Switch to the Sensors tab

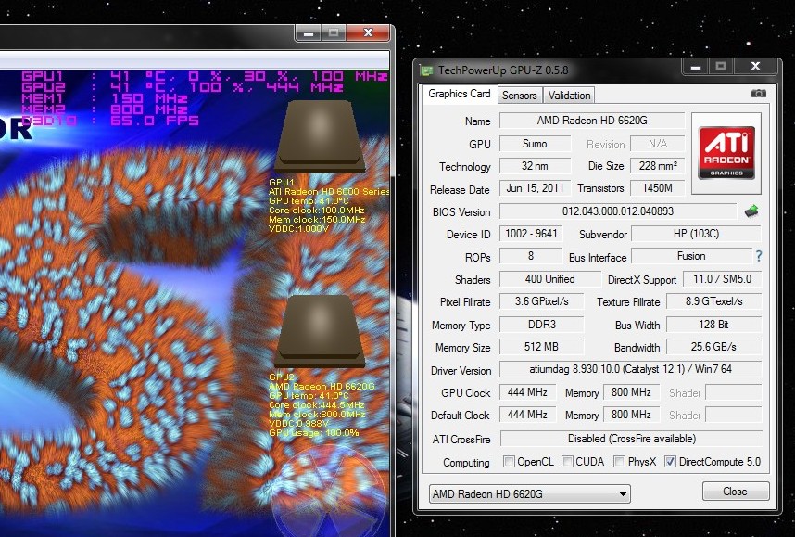(520, 95)
